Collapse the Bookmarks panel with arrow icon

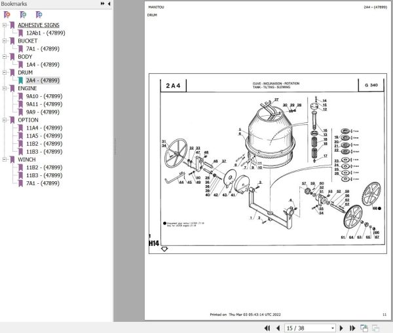(109, 3)
